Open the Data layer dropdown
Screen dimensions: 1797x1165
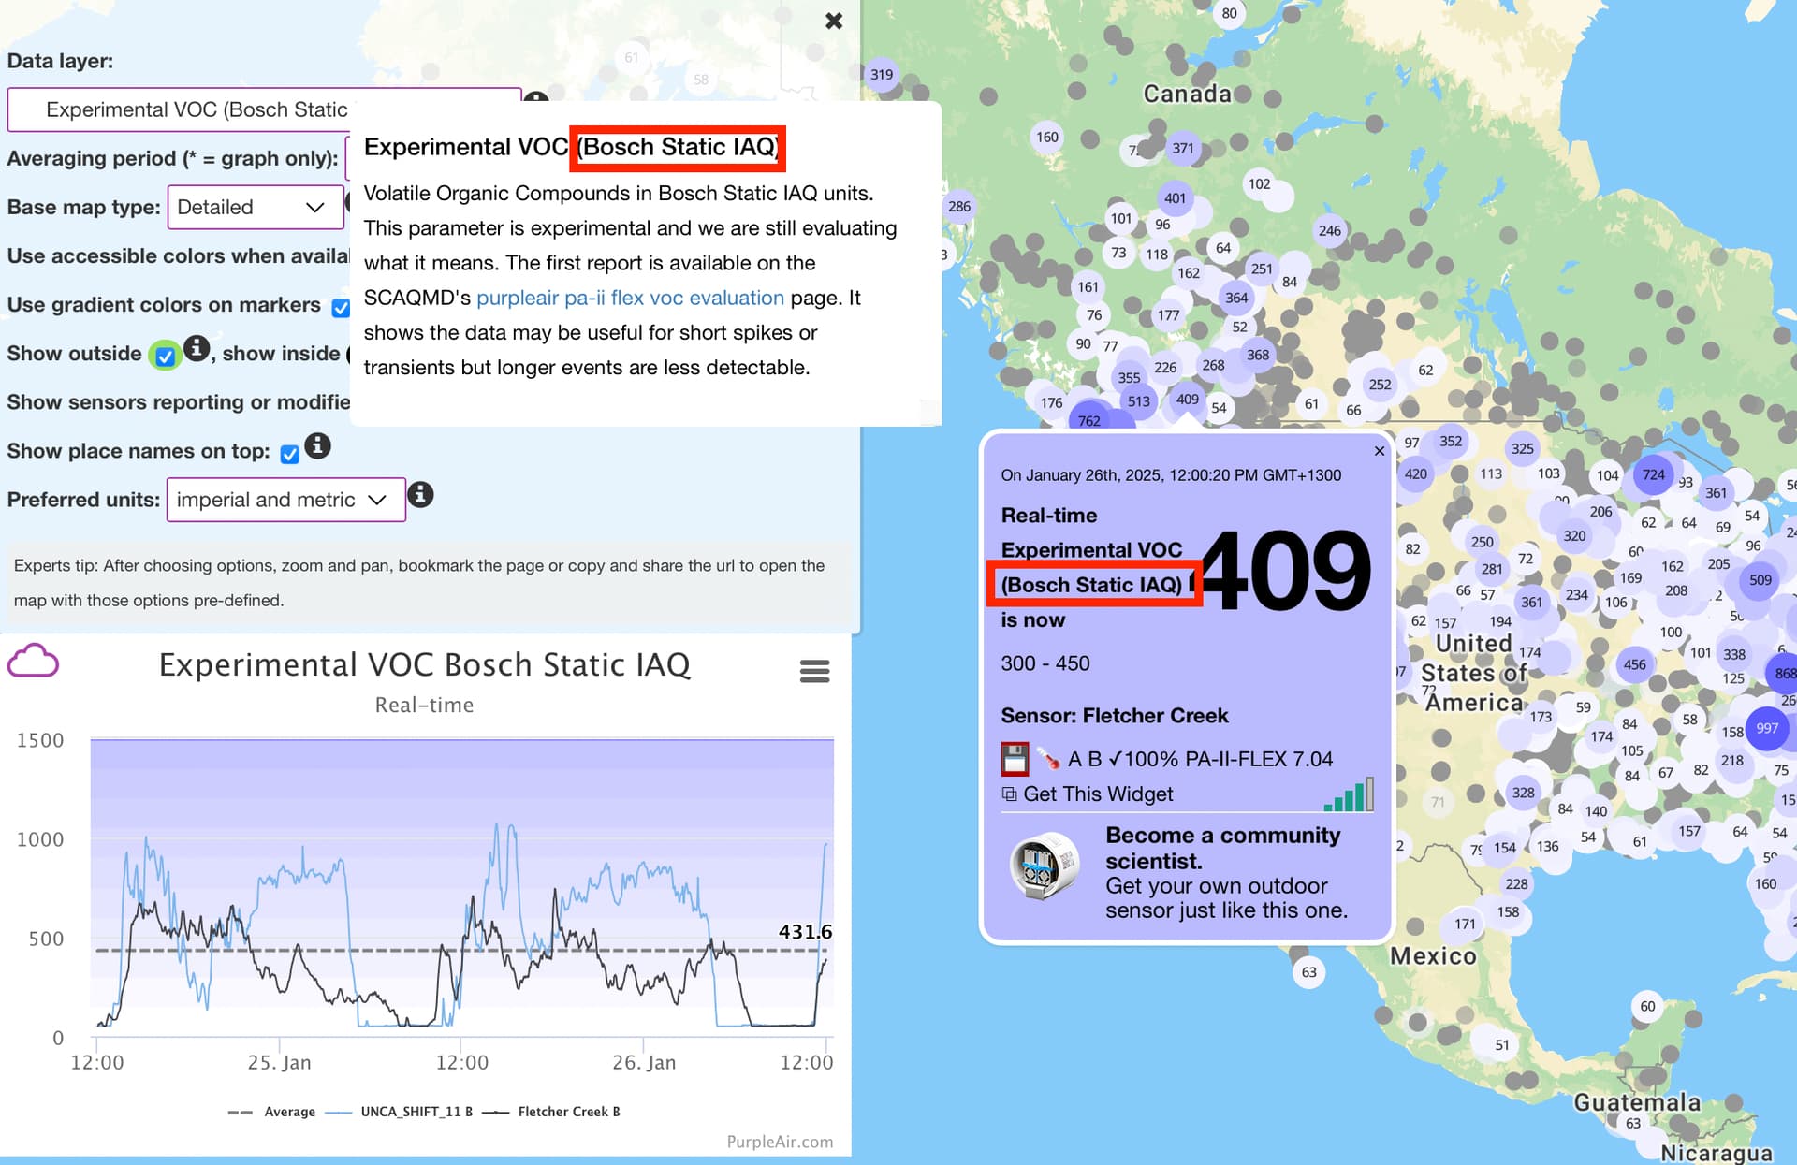pyautogui.click(x=264, y=109)
